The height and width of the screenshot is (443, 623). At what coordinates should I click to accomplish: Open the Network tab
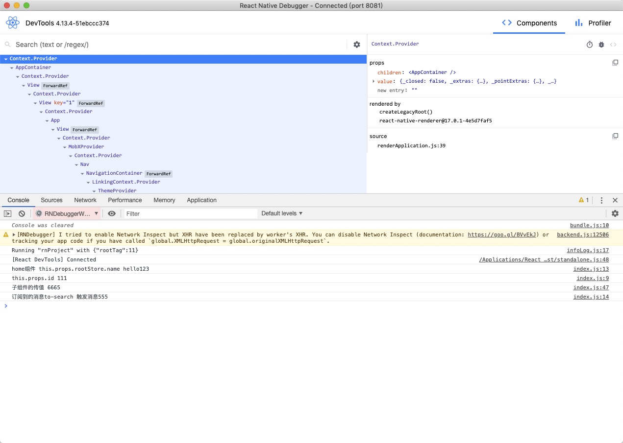tap(85, 200)
